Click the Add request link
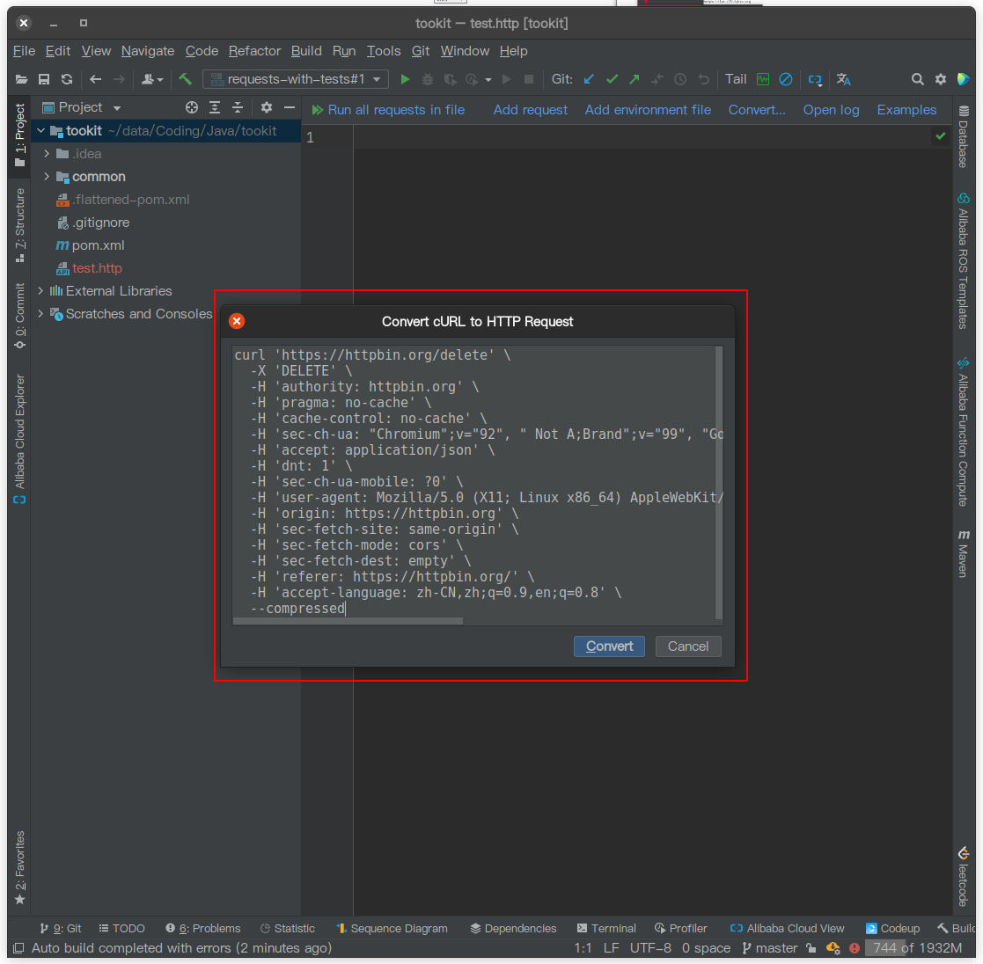This screenshot has height=964, width=983. pos(531,110)
